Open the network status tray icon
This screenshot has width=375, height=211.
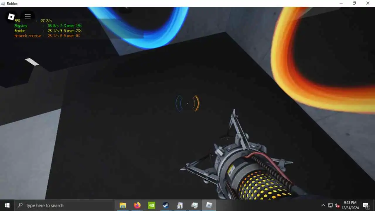[x=330, y=205]
